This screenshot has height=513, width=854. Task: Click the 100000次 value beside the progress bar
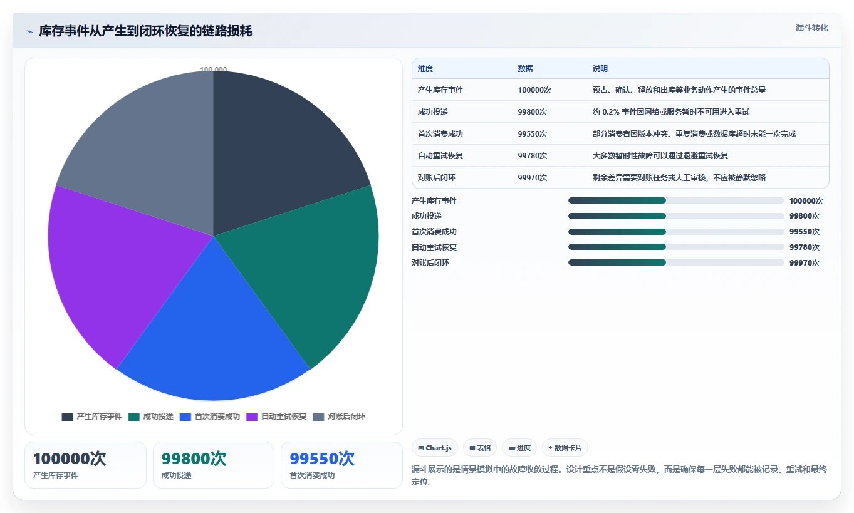pos(806,201)
